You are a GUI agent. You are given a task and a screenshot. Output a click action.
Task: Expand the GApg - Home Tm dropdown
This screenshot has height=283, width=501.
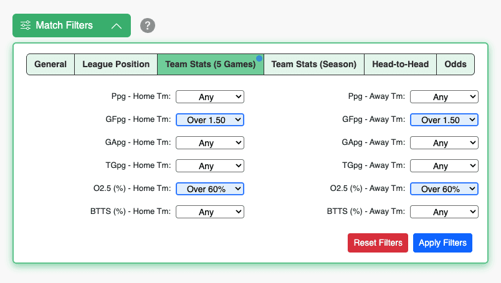pyautogui.click(x=210, y=142)
